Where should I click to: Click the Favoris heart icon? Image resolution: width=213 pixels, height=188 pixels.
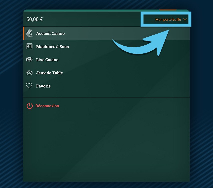click(x=29, y=86)
